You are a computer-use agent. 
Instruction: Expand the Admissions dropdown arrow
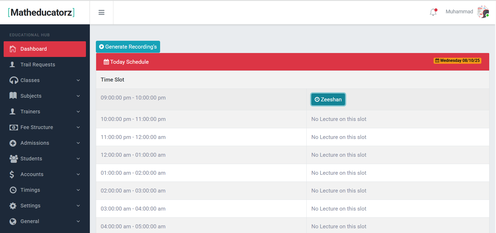pyautogui.click(x=78, y=143)
